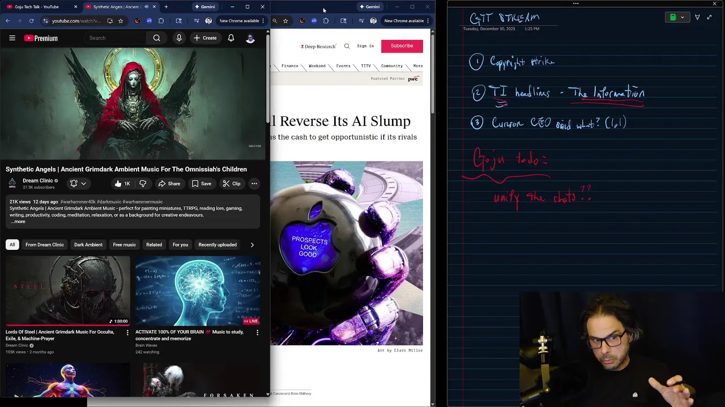Select Recently uploaded filter chip
Image resolution: width=725 pixels, height=407 pixels.
[x=217, y=245]
